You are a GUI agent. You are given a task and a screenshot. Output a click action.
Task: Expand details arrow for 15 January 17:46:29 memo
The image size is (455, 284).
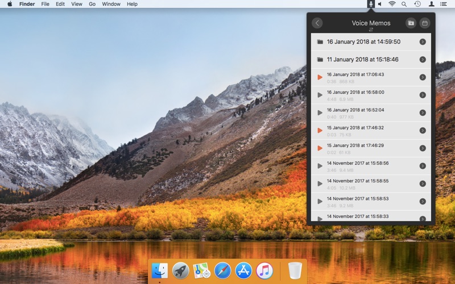423,148
